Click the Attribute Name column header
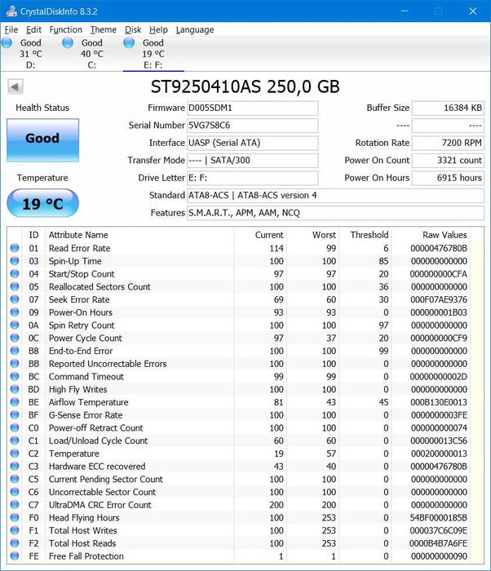Screen dimensions: 491x571 coord(139,235)
